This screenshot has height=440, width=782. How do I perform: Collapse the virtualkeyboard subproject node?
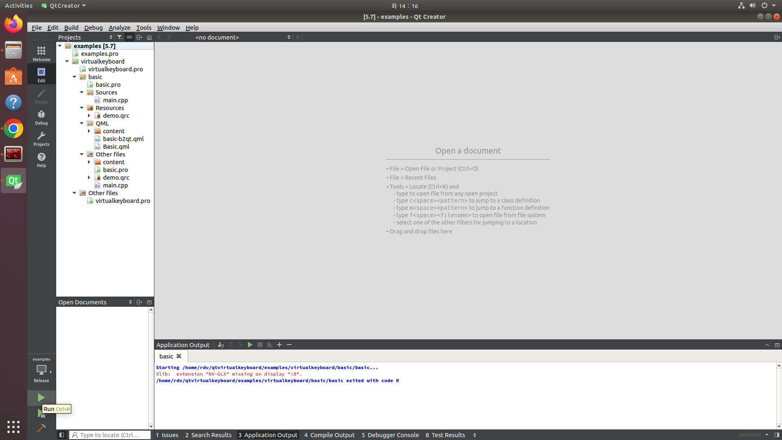(67, 61)
